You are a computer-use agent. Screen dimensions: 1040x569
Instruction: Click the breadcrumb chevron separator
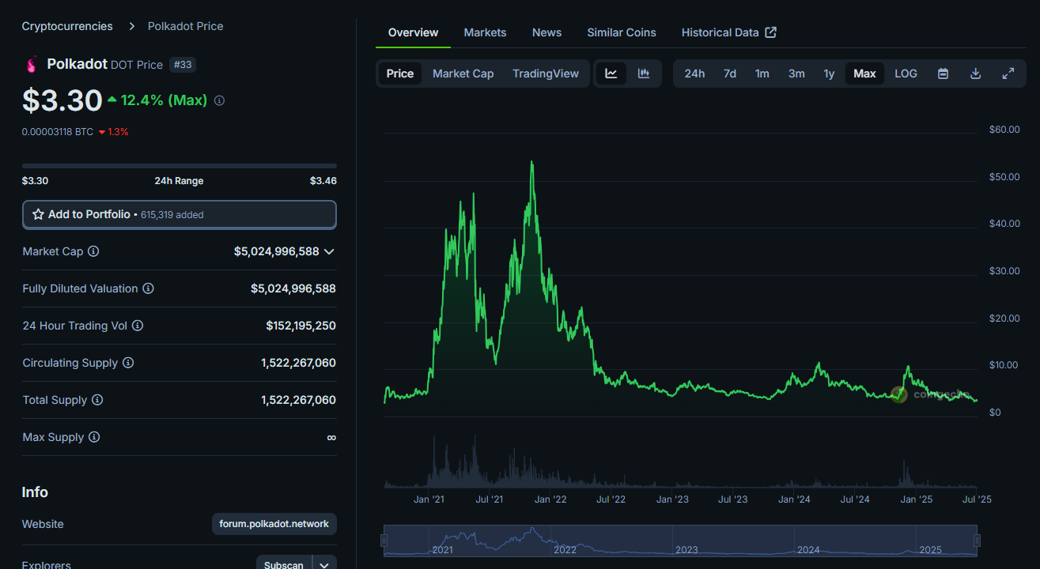click(x=130, y=26)
